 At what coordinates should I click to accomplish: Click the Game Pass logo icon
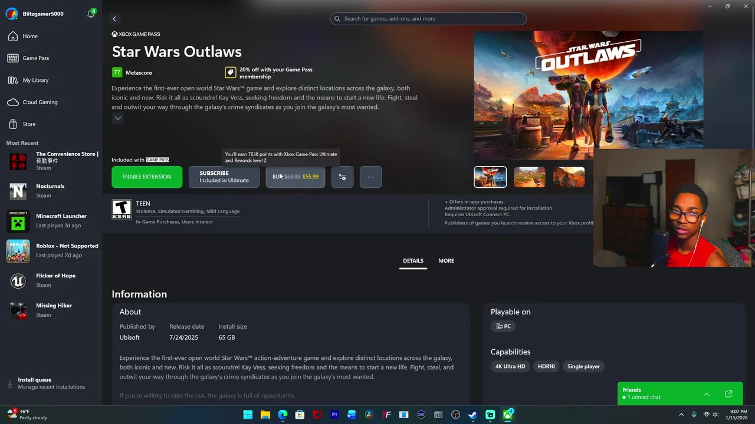pyautogui.click(x=12, y=58)
